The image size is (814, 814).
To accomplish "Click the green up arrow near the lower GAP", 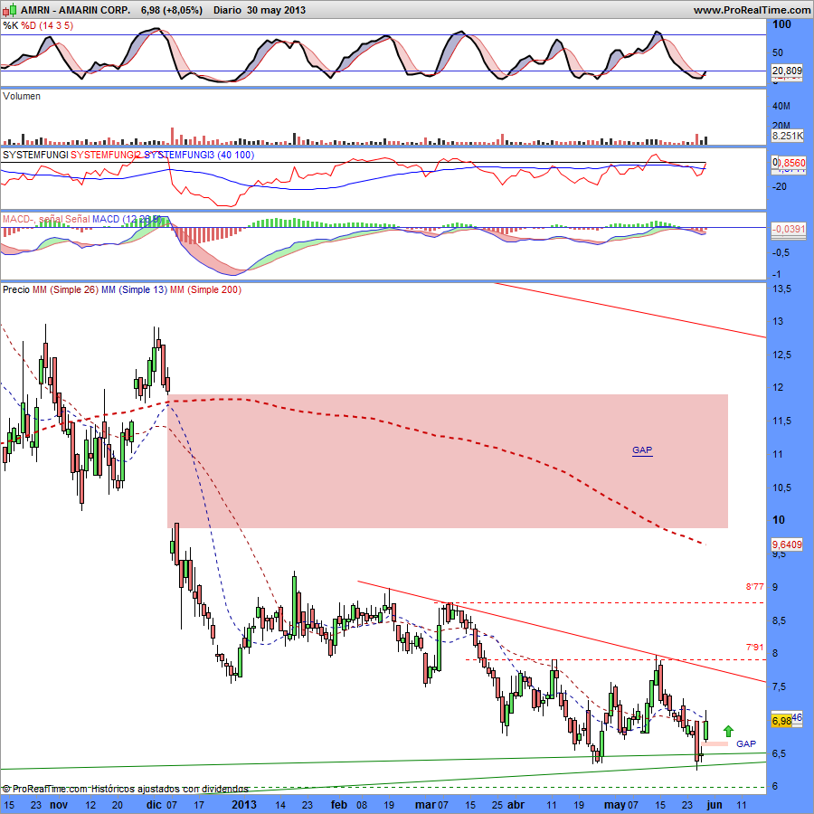I will [728, 731].
